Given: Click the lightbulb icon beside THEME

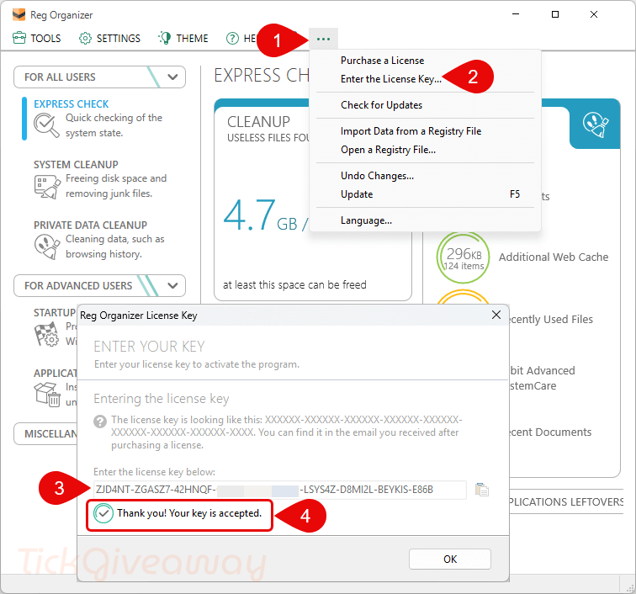Looking at the screenshot, I should pos(164,38).
